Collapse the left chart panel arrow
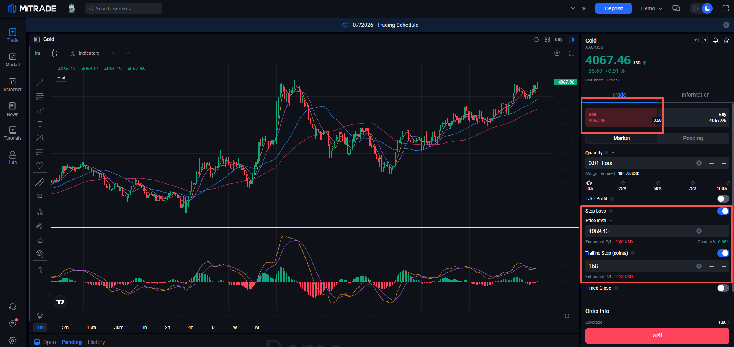 [49, 295]
